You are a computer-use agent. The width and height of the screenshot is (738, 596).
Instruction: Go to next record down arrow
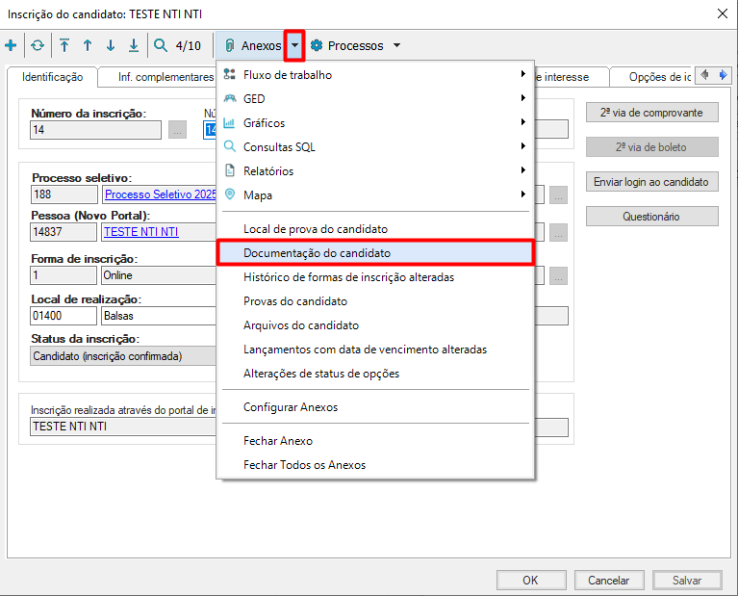[x=111, y=45]
